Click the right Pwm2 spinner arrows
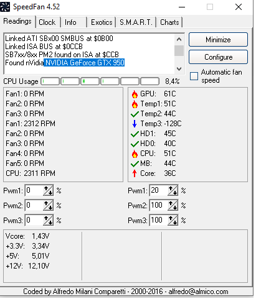The width and height of the screenshot is (256, 299). coord(173,205)
